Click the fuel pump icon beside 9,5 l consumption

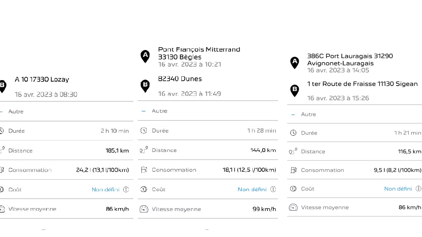293,170
